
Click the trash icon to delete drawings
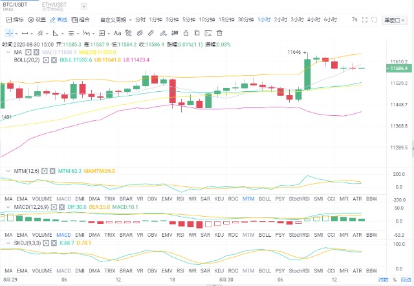(219, 33)
